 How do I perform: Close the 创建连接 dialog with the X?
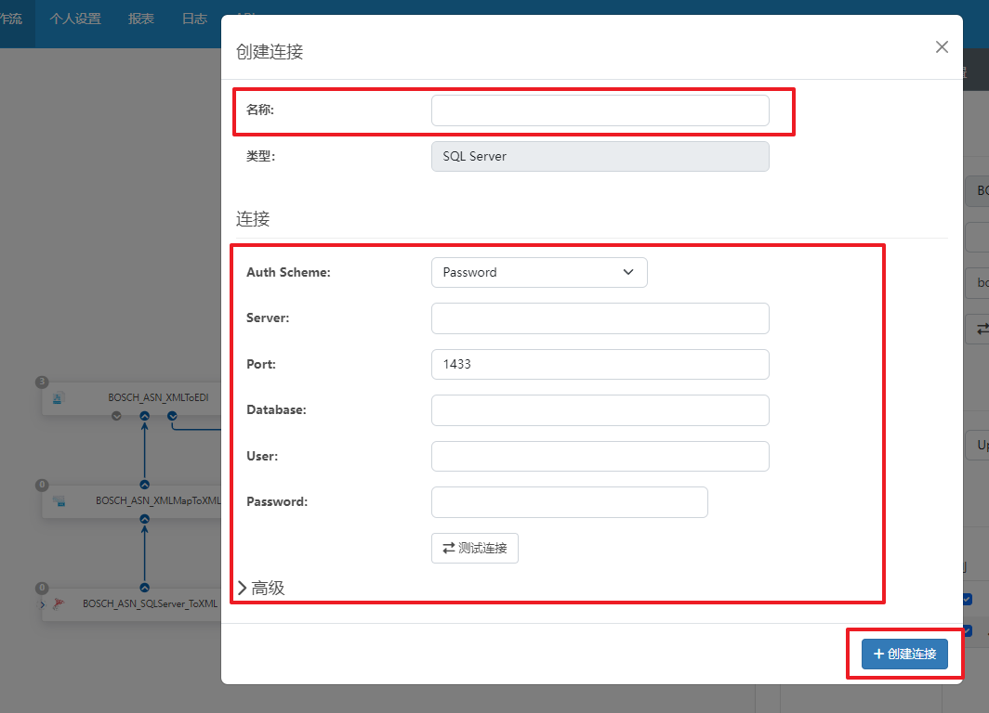tap(942, 47)
